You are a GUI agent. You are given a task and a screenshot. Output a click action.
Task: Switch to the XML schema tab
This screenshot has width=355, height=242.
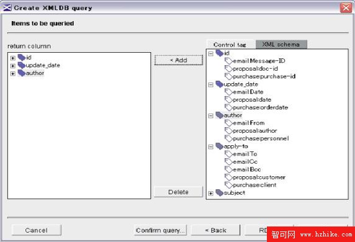[x=281, y=45]
